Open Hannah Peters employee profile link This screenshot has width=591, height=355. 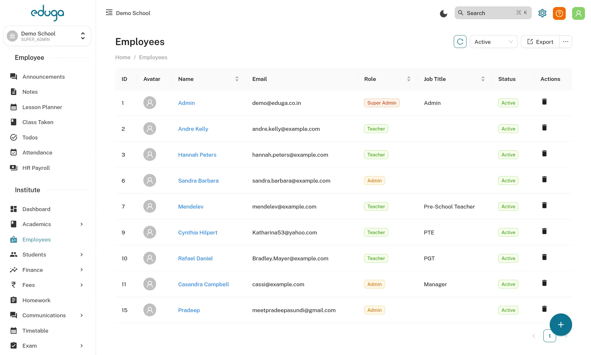point(197,155)
